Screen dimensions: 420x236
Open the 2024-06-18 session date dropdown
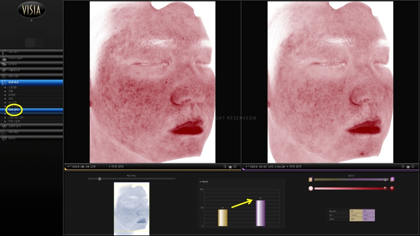pos(82,167)
